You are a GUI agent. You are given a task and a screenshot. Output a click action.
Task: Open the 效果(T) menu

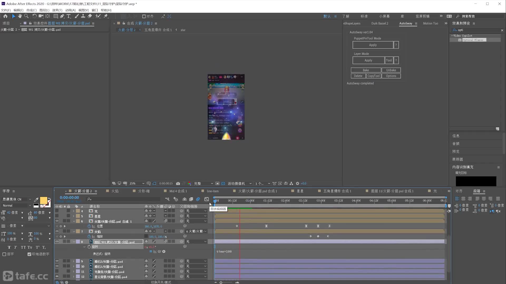tap(57, 10)
